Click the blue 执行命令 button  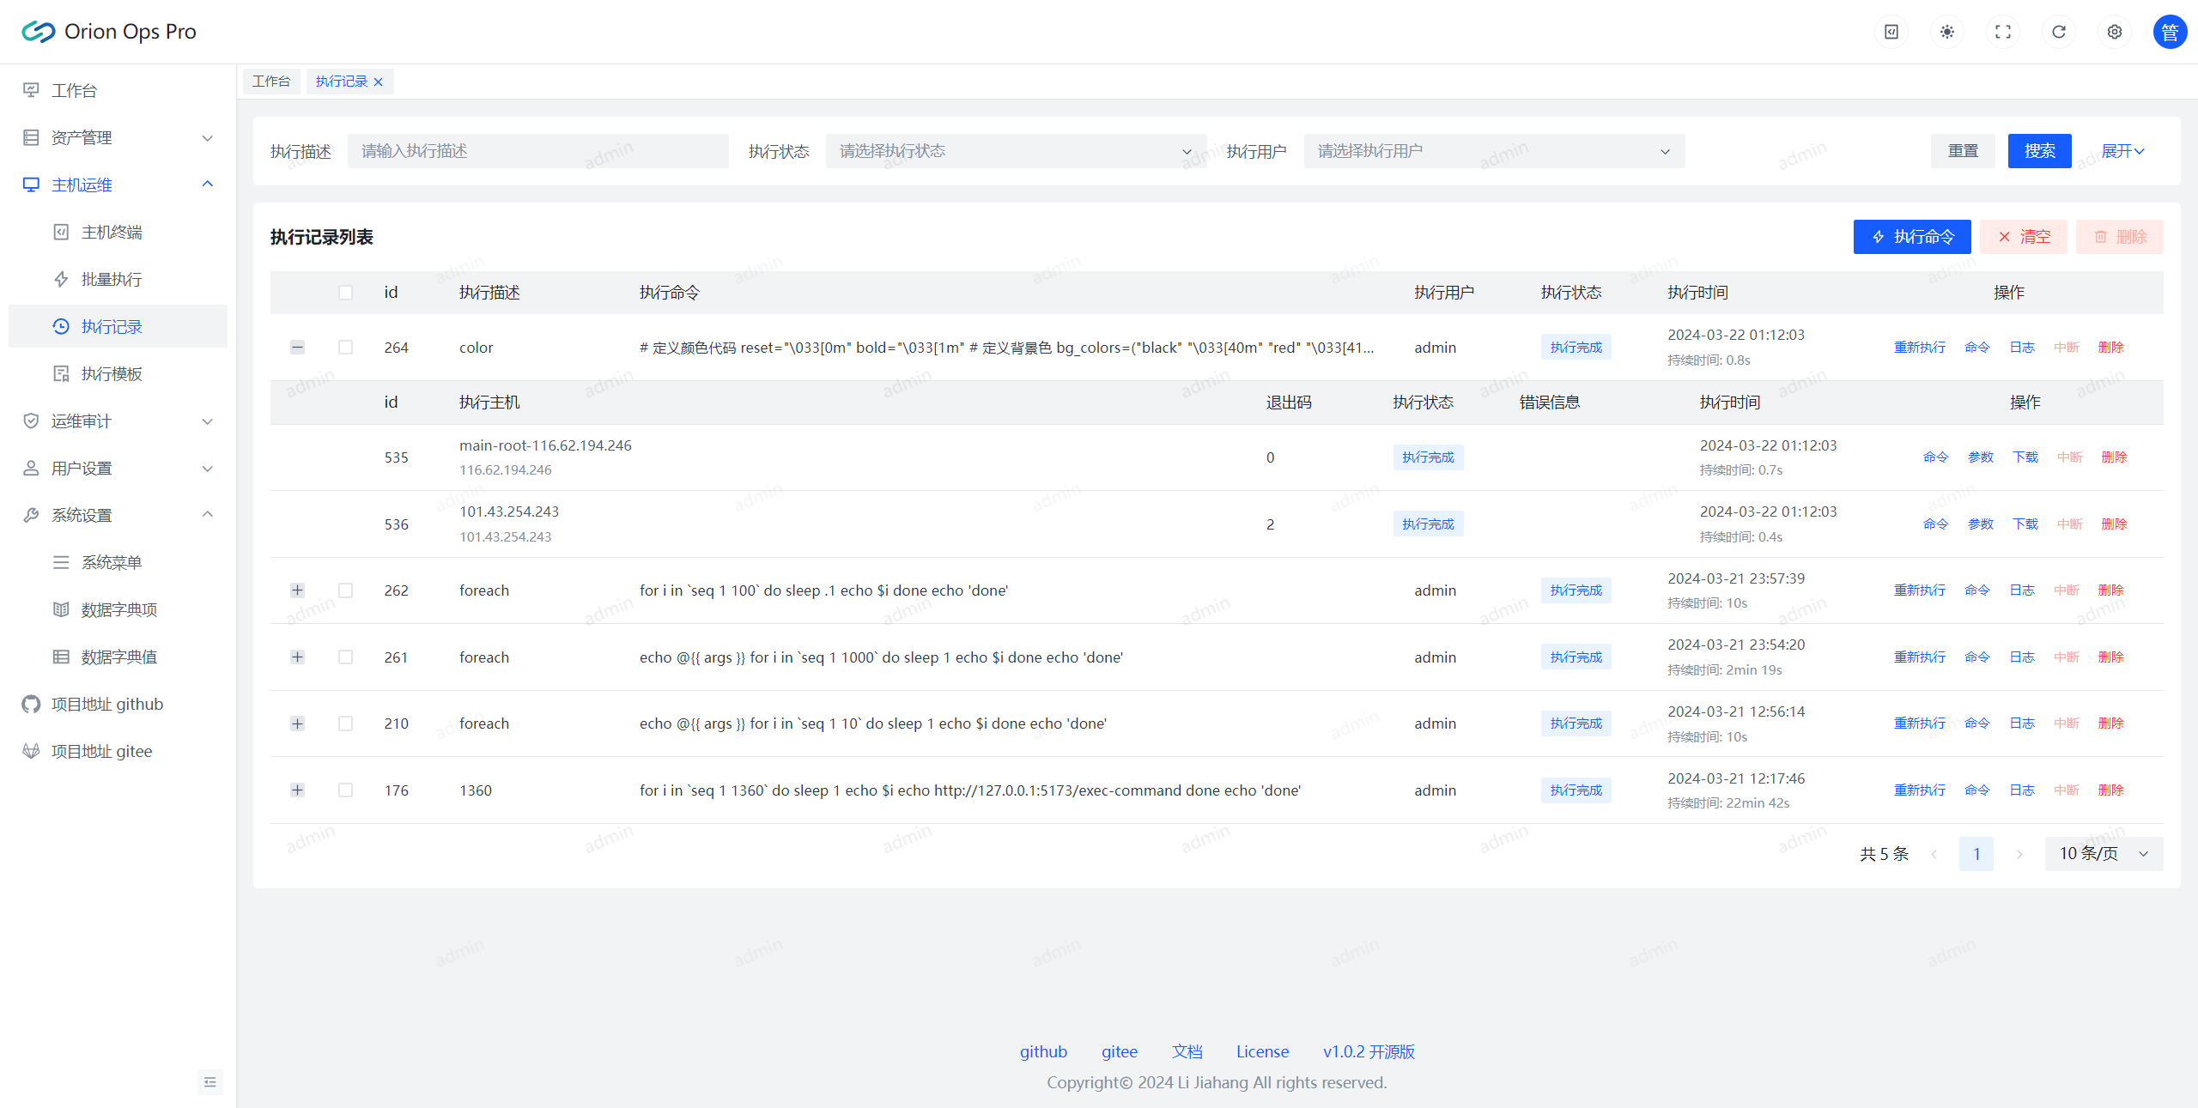click(x=1911, y=237)
